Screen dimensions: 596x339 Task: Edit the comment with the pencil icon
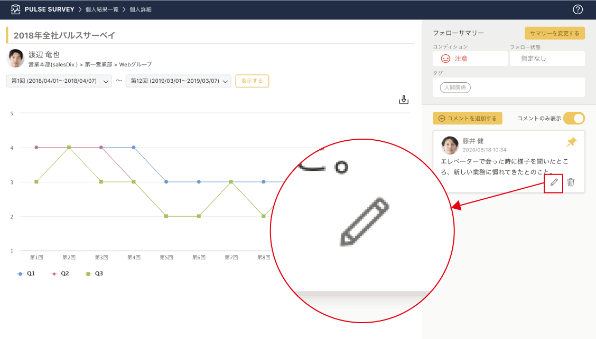tap(554, 182)
